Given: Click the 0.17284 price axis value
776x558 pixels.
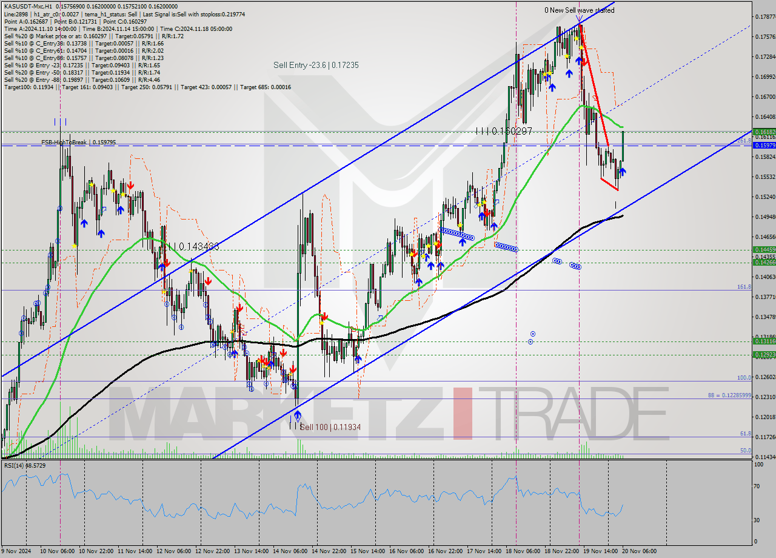Looking at the screenshot, I should point(765,57).
